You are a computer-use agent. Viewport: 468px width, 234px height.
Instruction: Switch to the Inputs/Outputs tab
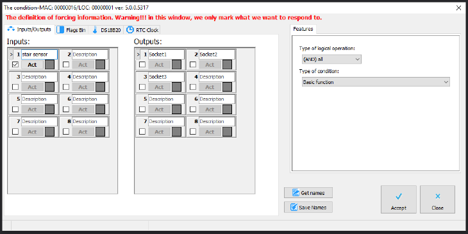tap(29, 29)
